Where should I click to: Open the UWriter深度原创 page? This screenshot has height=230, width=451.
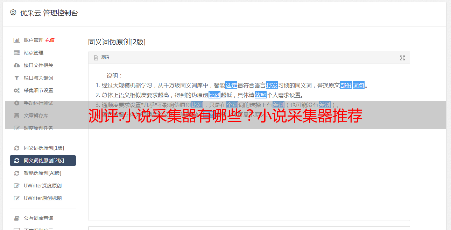(43, 186)
